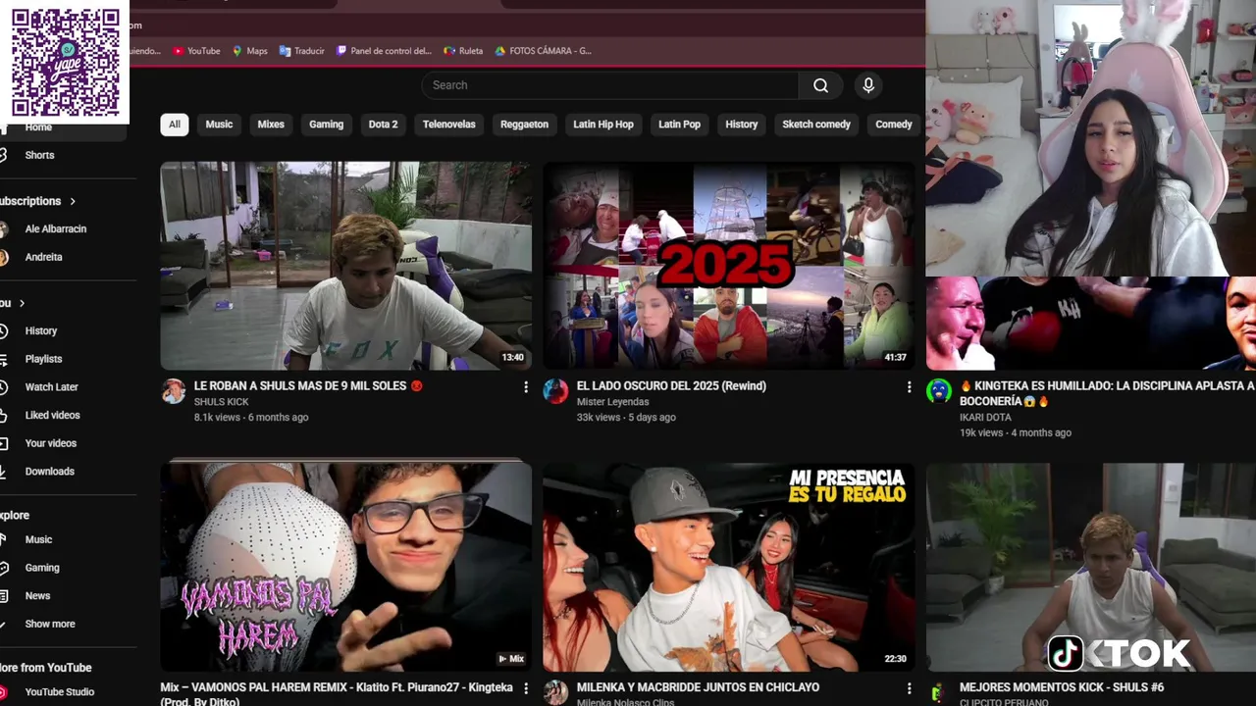Open options for VAMONOS PAL HAREM mix
The image size is (1256, 706).
526,688
